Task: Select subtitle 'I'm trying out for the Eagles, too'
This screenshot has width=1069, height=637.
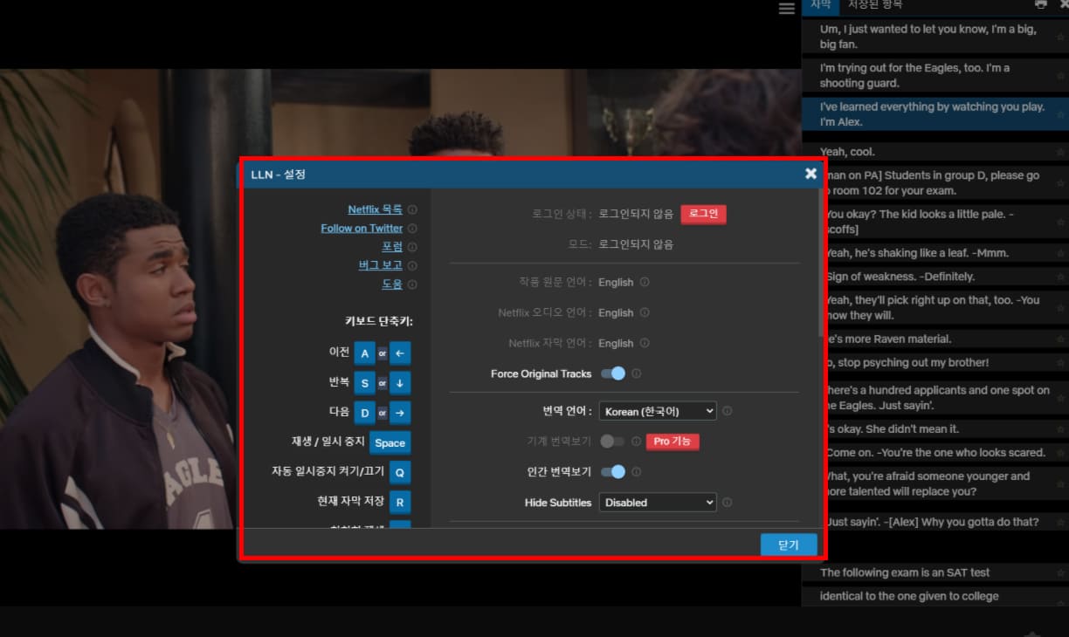Action: [935, 75]
